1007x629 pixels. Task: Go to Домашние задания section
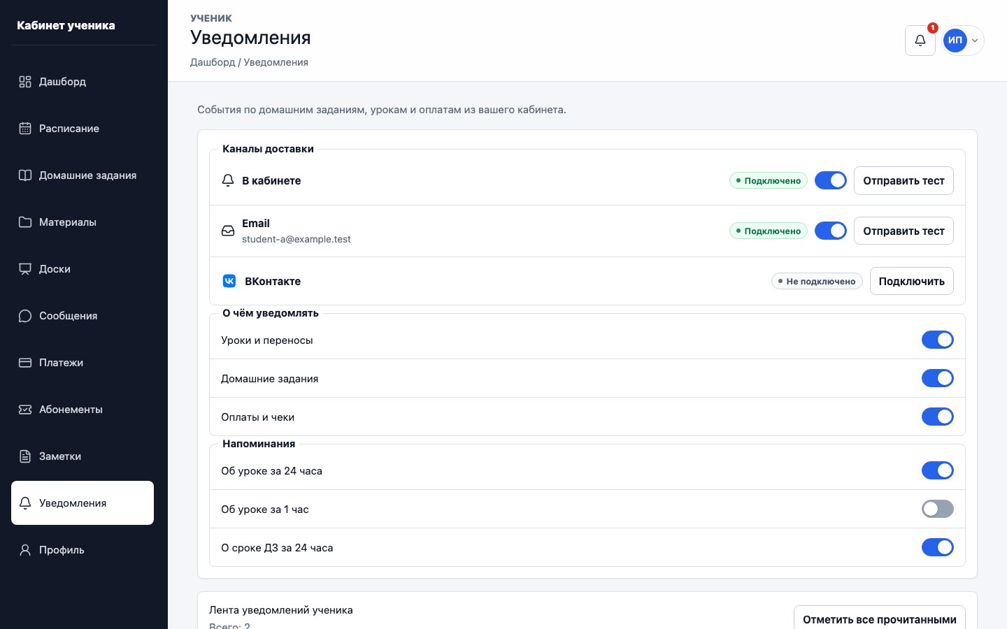tap(83, 175)
